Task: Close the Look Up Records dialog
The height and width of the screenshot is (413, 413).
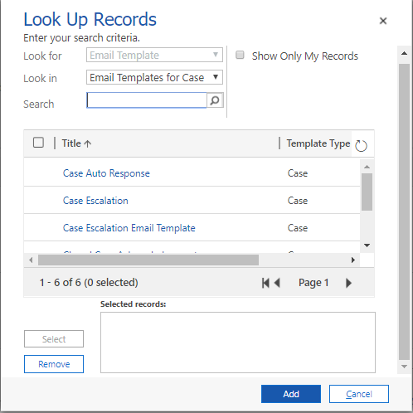Action: (383, 21)
